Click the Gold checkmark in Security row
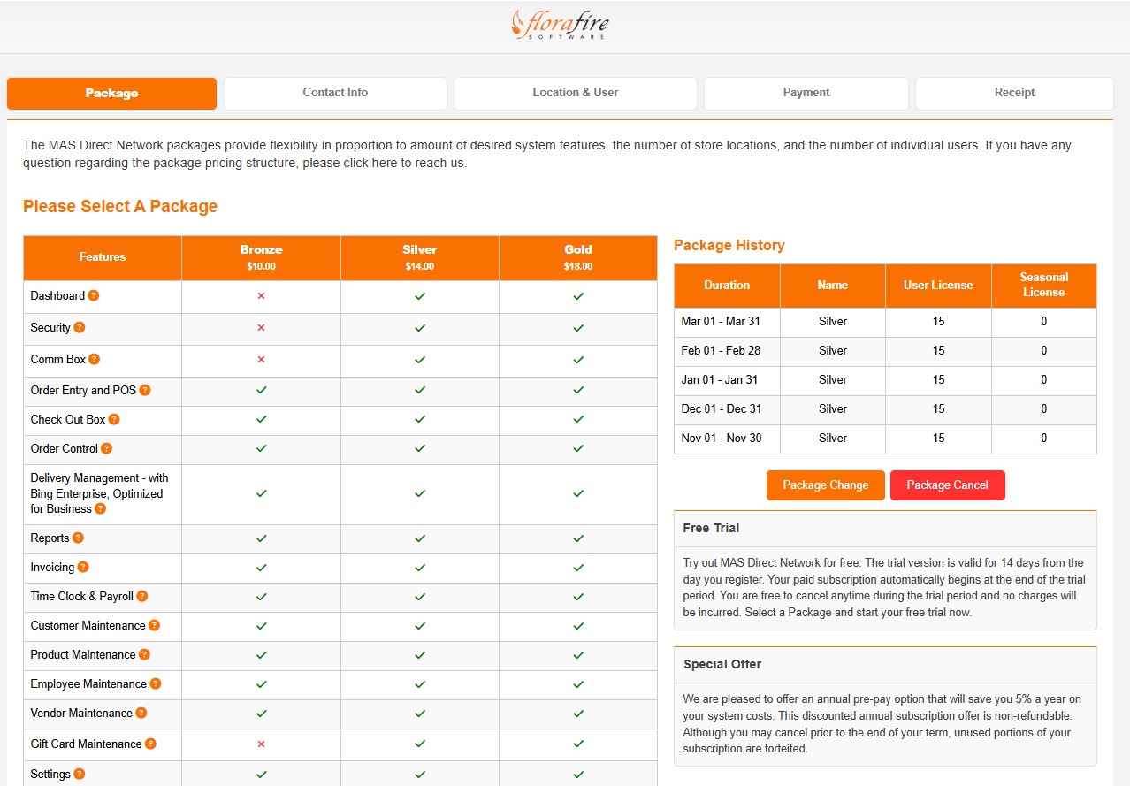This screenshot has width=1130, height=786. pyautogui.click(x=578, y=328)
